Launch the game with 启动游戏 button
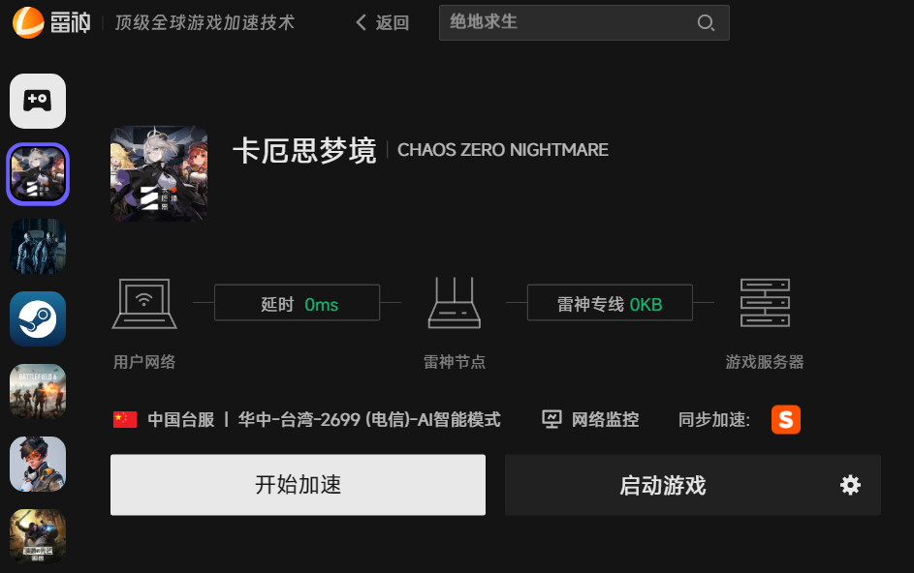This screenshot has width=914, height=573. coord(663,485)
